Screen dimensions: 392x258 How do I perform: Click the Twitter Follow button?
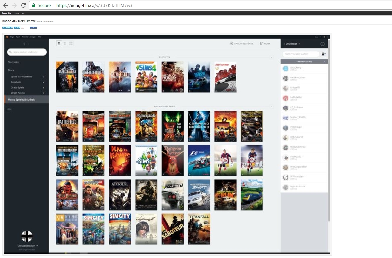[x=8, y=28]
